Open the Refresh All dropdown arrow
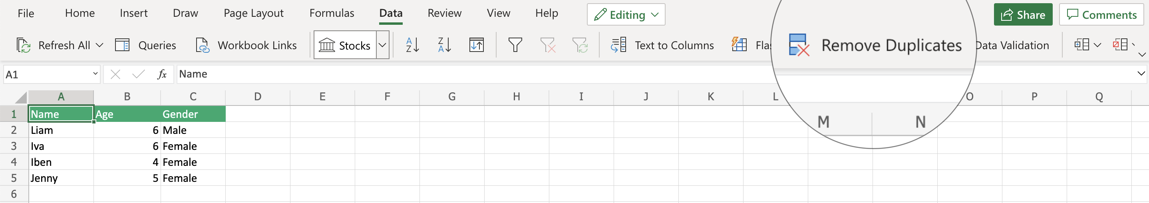The image size is (1149, 203). (100, 45)
